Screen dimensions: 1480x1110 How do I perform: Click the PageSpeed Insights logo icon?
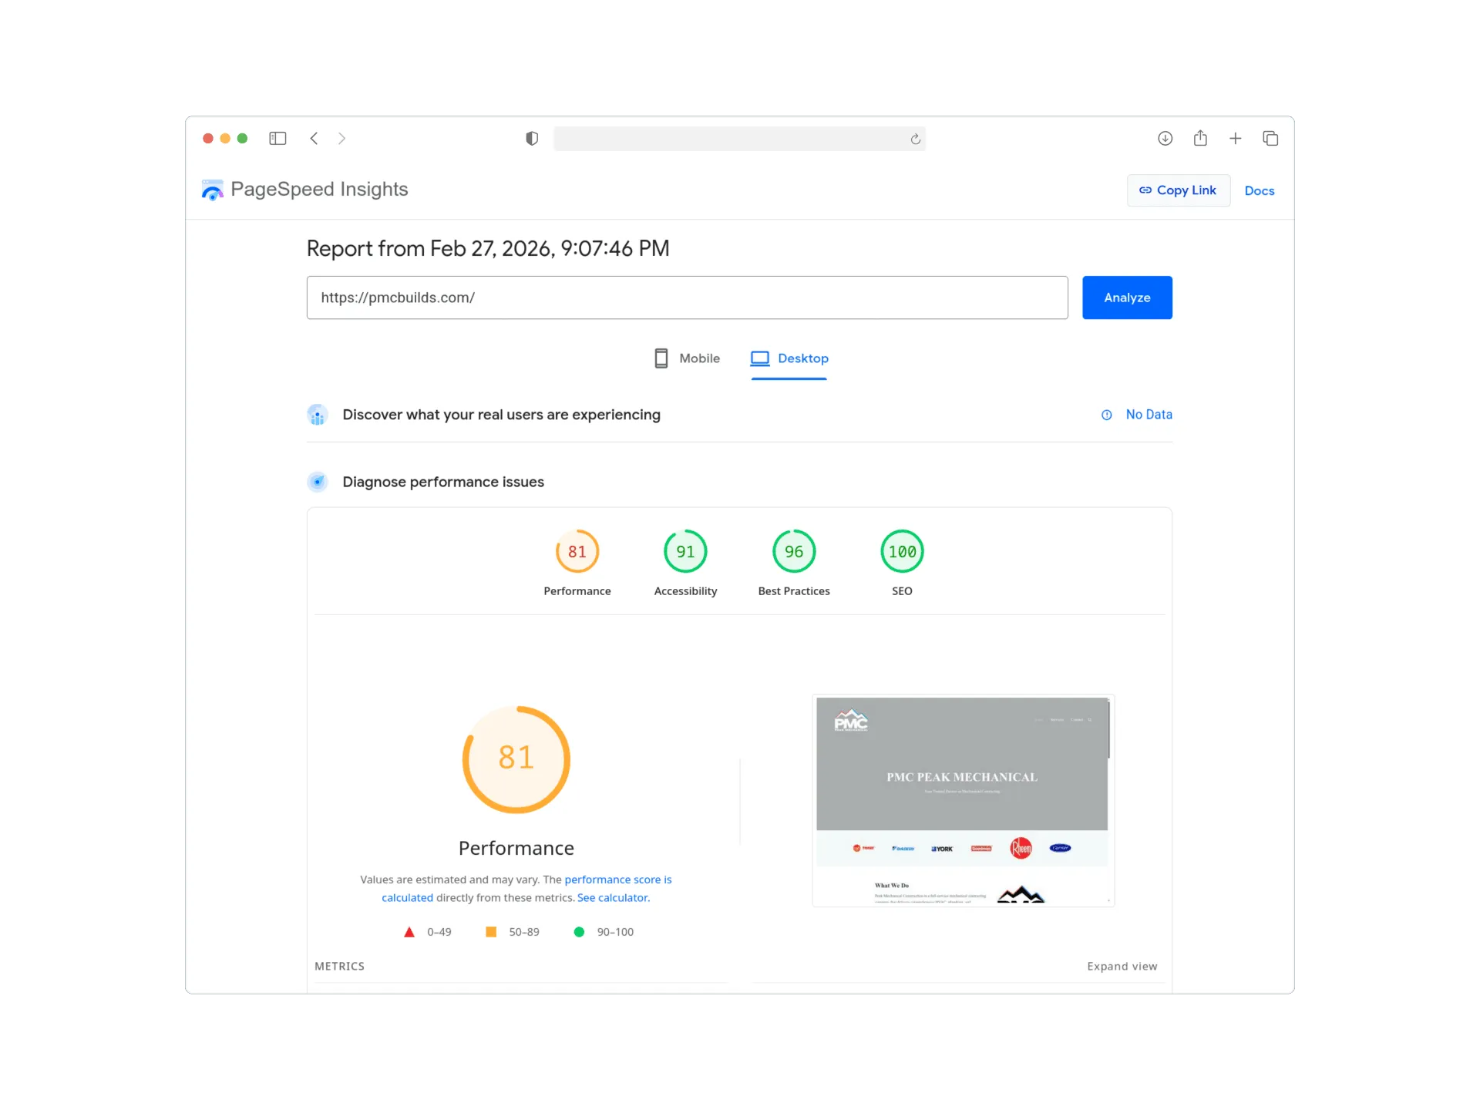(212, 190)
